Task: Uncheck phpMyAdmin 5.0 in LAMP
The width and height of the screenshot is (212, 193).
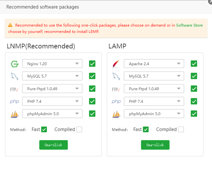Action: pos(194,114)
